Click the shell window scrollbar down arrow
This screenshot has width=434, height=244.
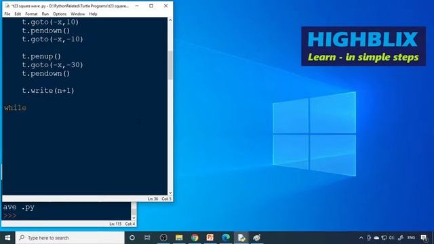pyautogui.click(x=134, y=218)
